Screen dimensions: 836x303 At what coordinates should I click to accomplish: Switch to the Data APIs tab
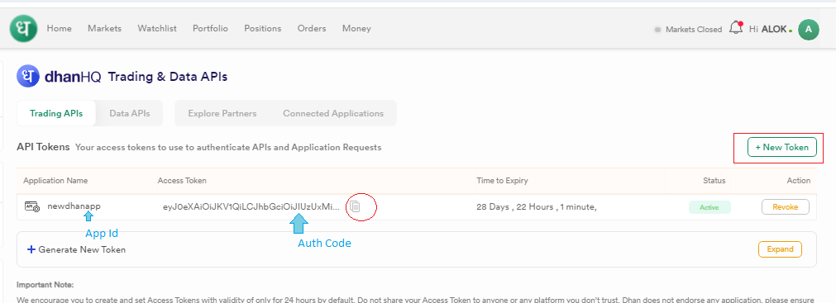tap(130, 113)
